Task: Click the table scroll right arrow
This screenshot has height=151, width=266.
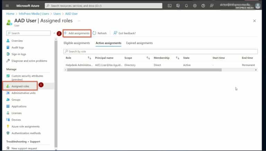Action: click(x=256, y=70)
